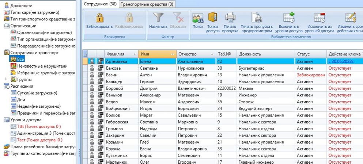Sort table by Должность column header
Viewport: 363px width, 164px height.
coord(265,54)
